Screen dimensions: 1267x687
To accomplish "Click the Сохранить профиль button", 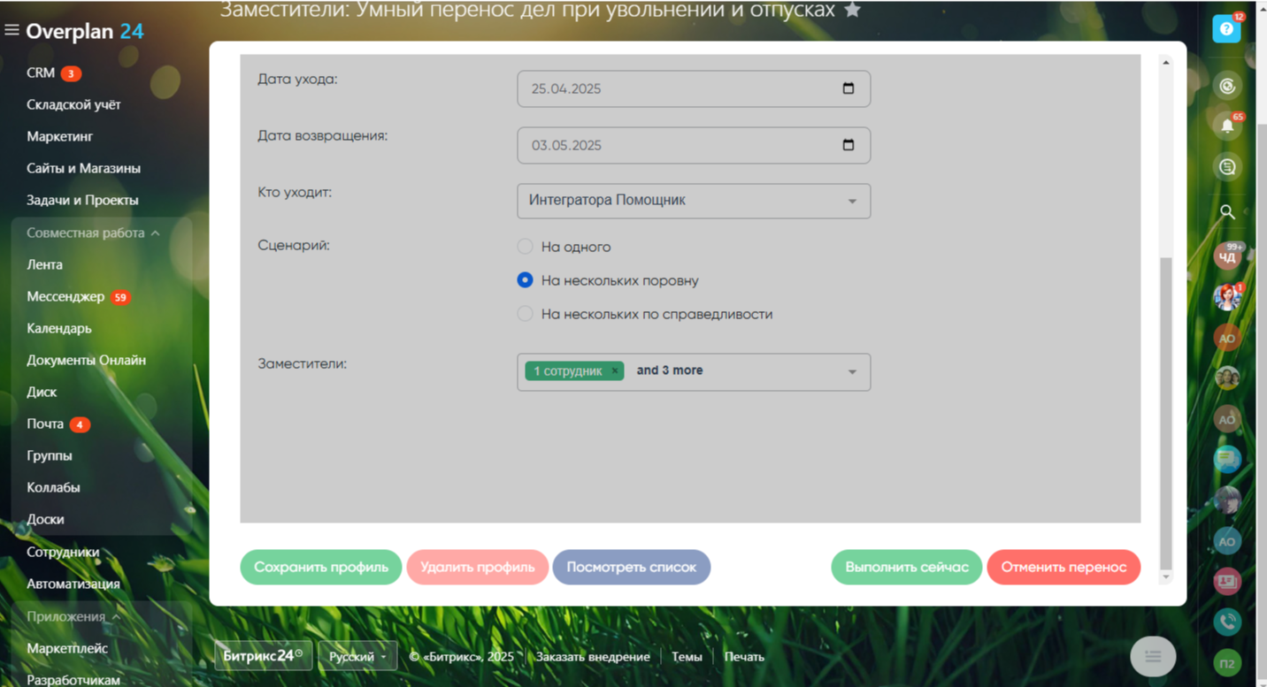I will pyautogui.click(x=320, y=568).
